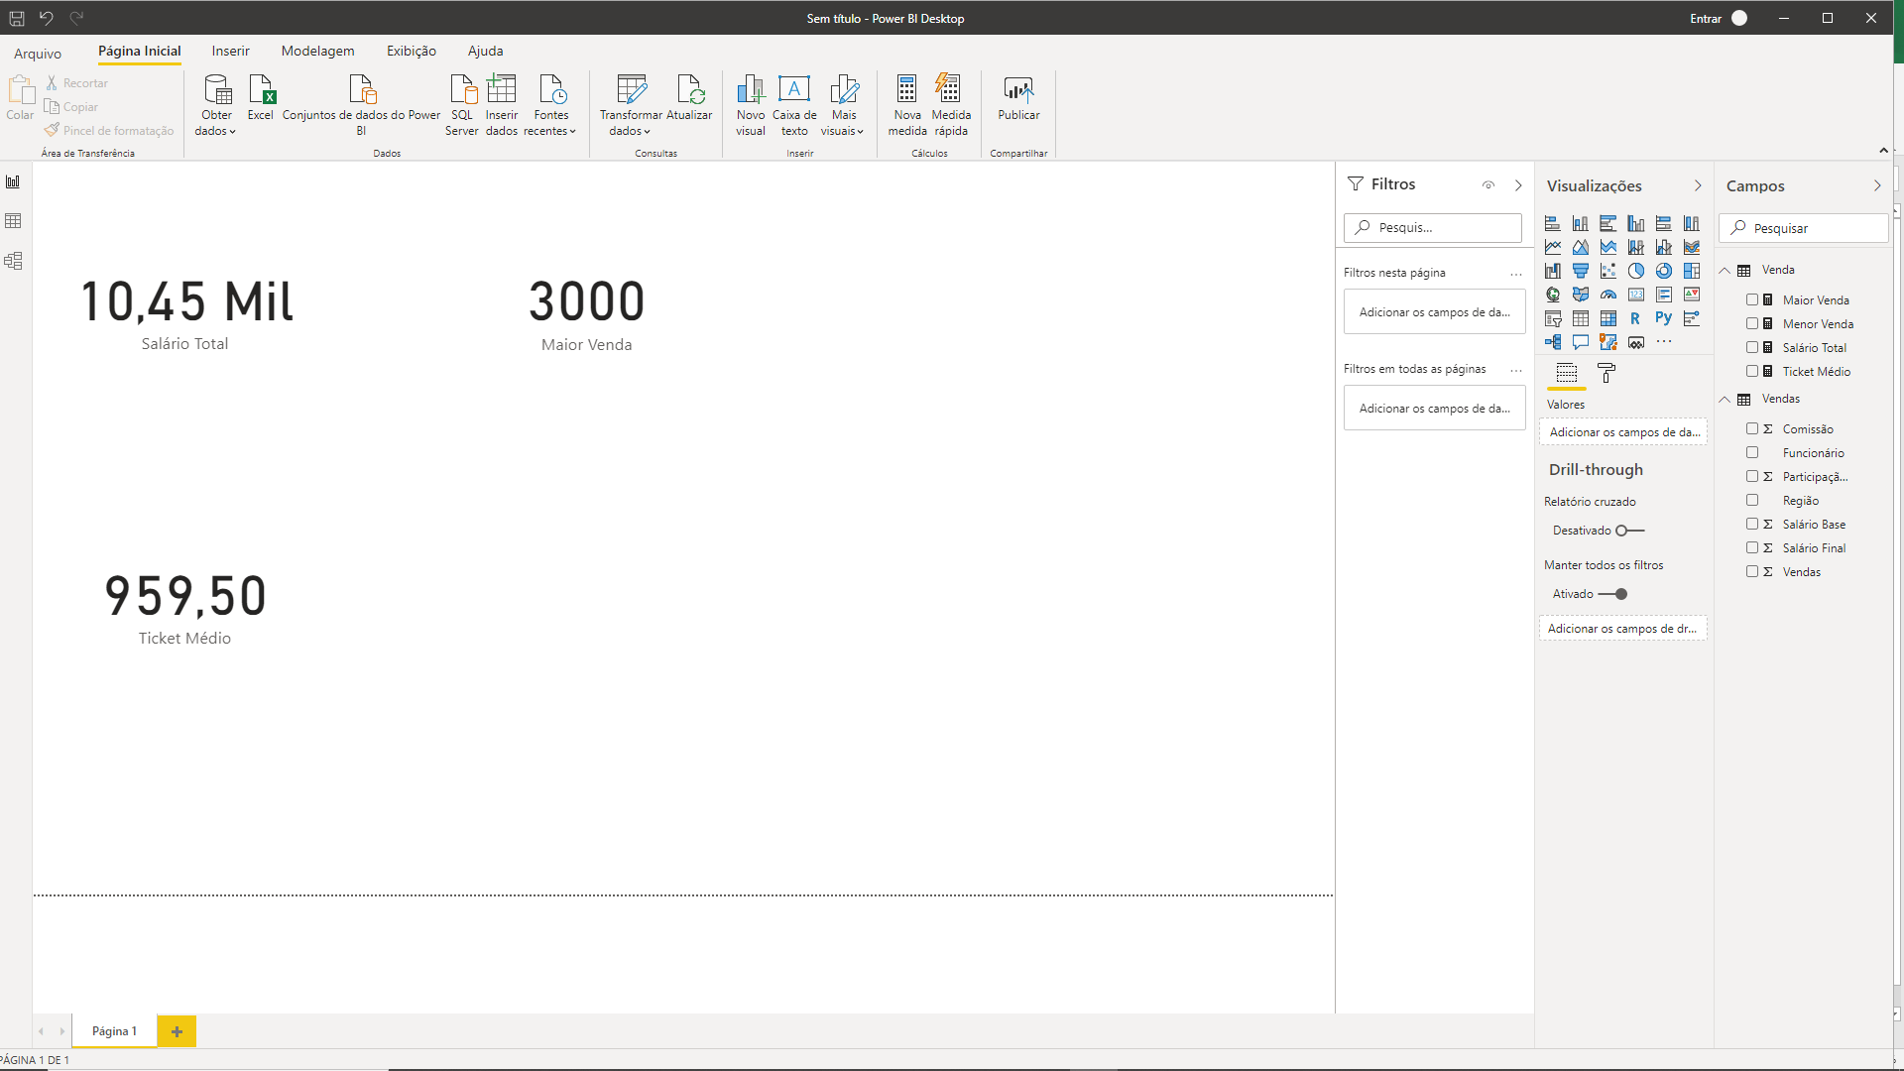The width and height of the screenshot is (1904, 1071).
Task: Check the Maior Venda field
Action: tap(1752, 299)
